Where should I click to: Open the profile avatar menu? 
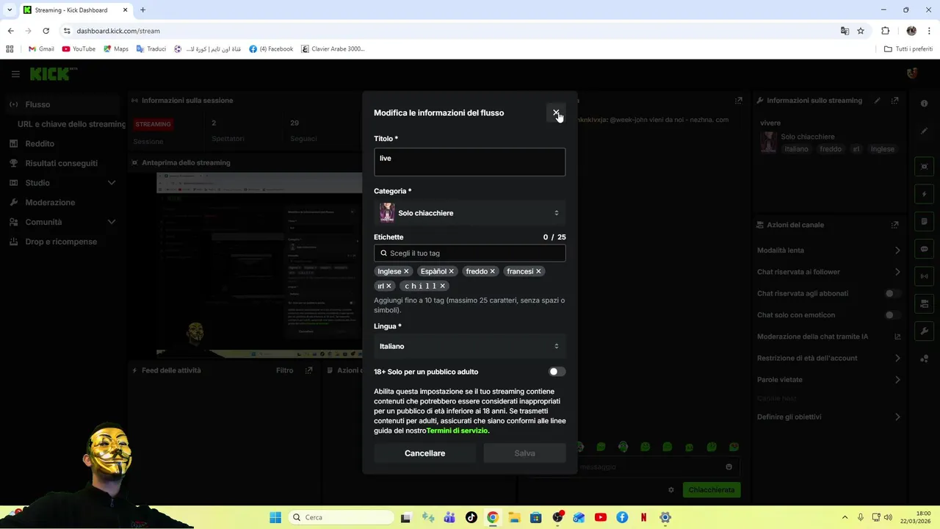click(913, 73)
